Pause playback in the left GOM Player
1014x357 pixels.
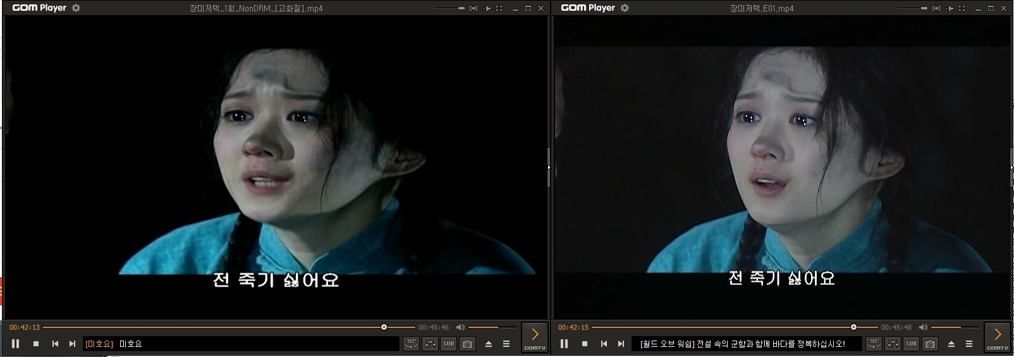click(x=16, y=344)
